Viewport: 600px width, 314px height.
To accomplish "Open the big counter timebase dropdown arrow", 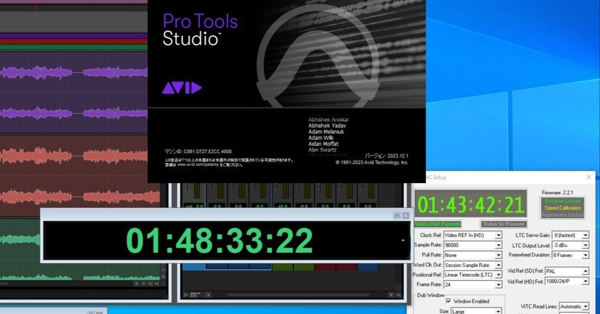I will (x=403, y=241).
